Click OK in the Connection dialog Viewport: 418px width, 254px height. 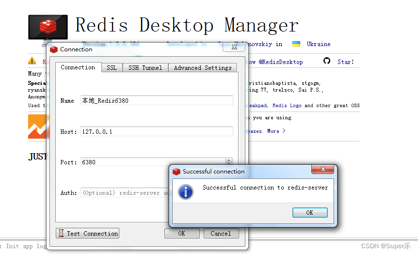182,234
